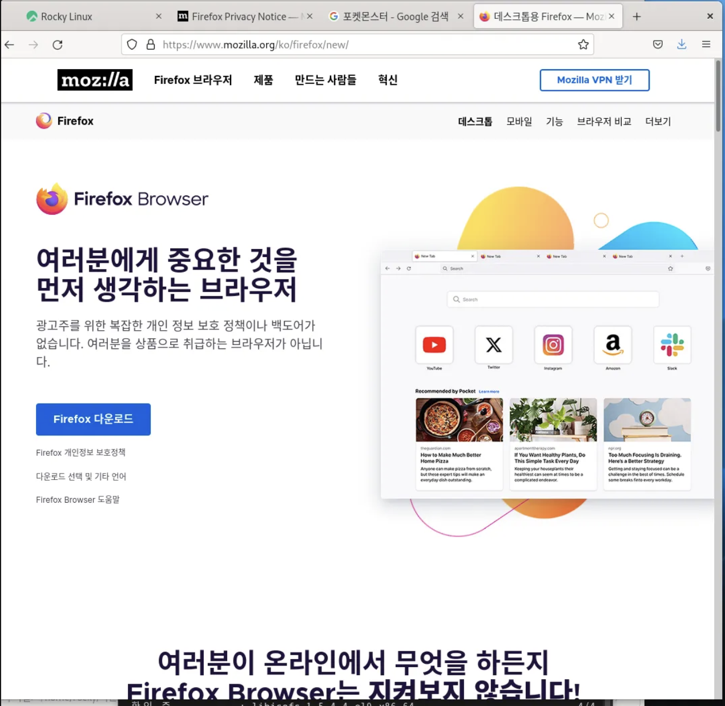Reload the current page
The image size is (725, 706).
pos(58,45)
